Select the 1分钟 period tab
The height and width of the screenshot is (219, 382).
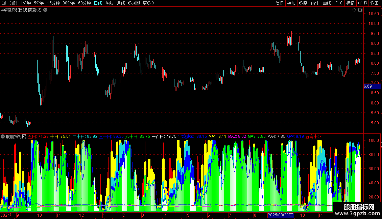click(26, 3)
